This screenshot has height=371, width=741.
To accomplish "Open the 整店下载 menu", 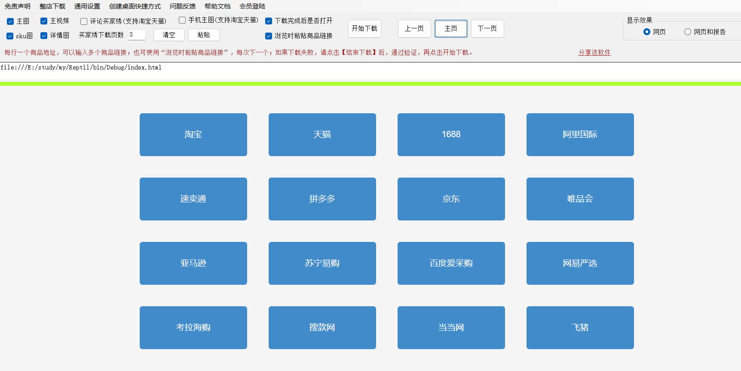I will pyautogui.click(x=52, y=6).
